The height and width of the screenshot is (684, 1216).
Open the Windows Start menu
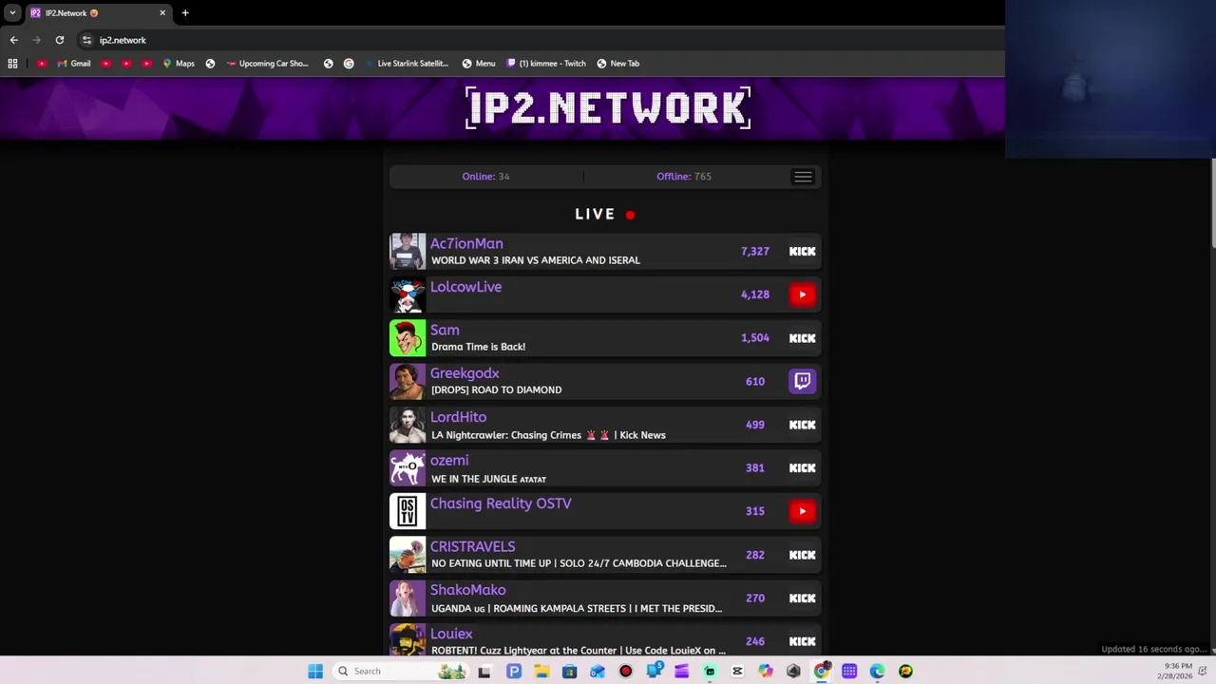pyautogui.click(x=315, y=671)
